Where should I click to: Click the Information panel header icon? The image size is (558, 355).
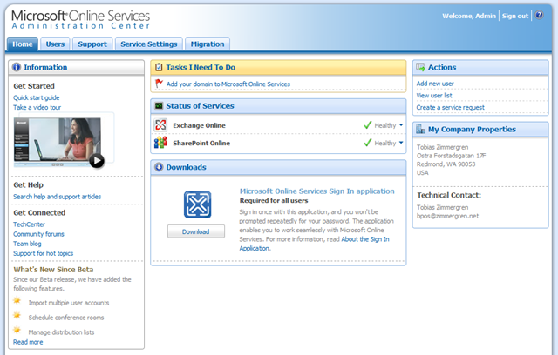point(17,67)
